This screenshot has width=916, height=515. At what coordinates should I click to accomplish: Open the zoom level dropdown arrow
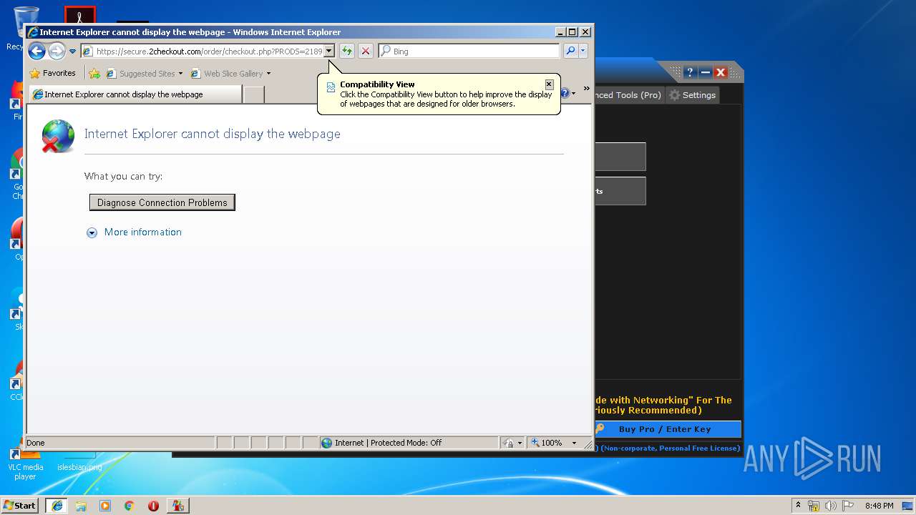[574, 443]
